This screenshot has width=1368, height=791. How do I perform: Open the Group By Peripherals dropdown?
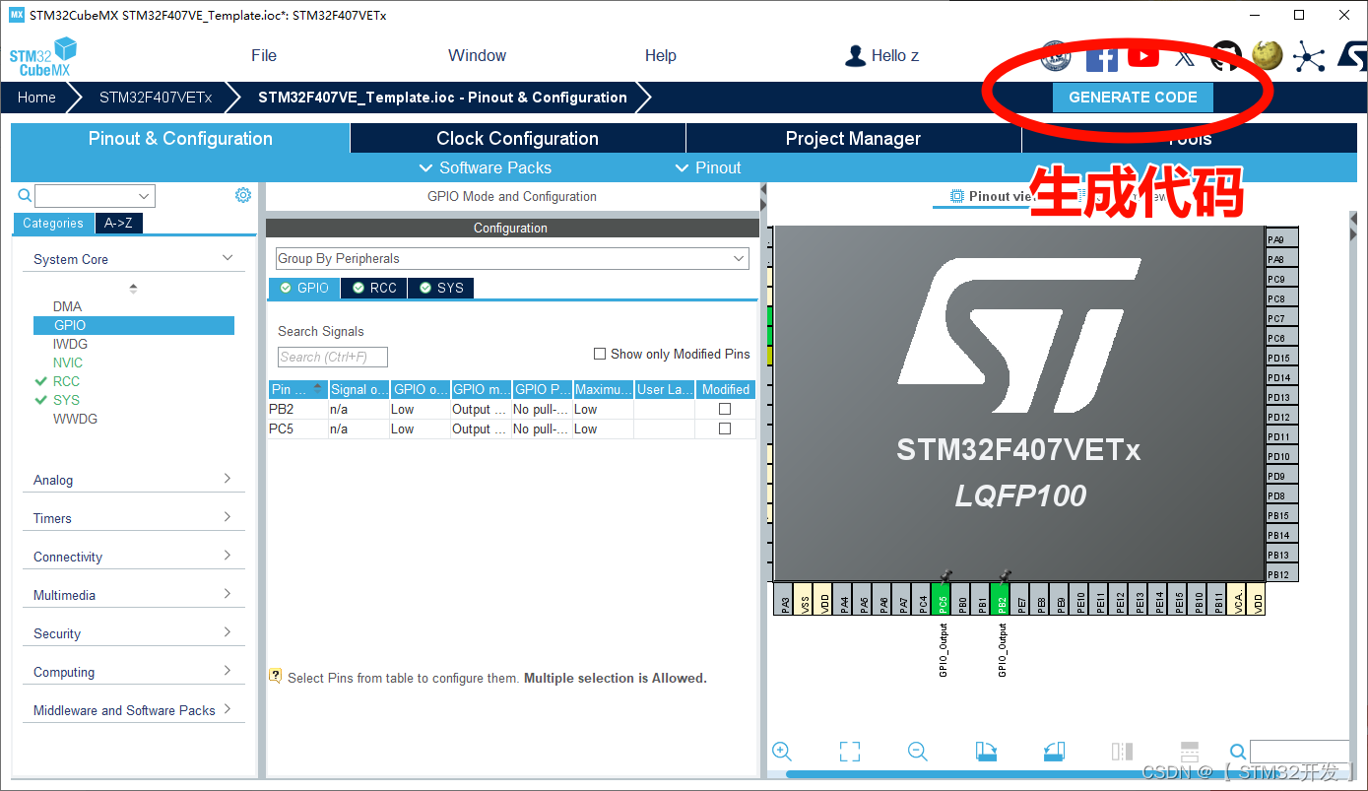click(512, 258)
